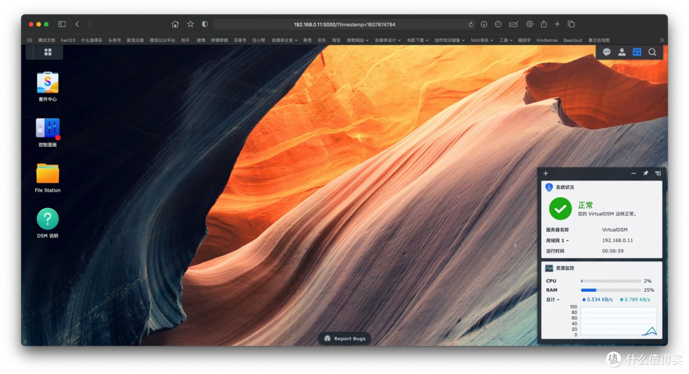Image resolution: width=689 pixels, height=374 pixels.
Task: Toggle the DSM widgets panel icon
Action: click(x=637, y=52)
